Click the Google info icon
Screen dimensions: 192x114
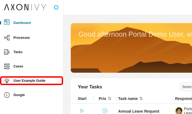pyautogui.click(x=7, y=95)
